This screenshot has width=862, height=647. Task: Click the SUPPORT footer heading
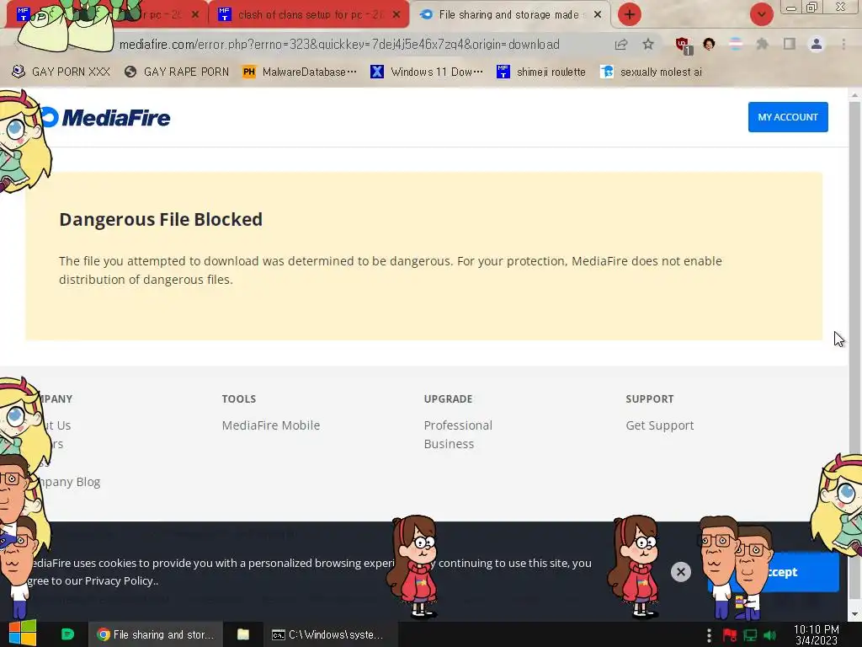pyautogui.click(x=649, y=398)
